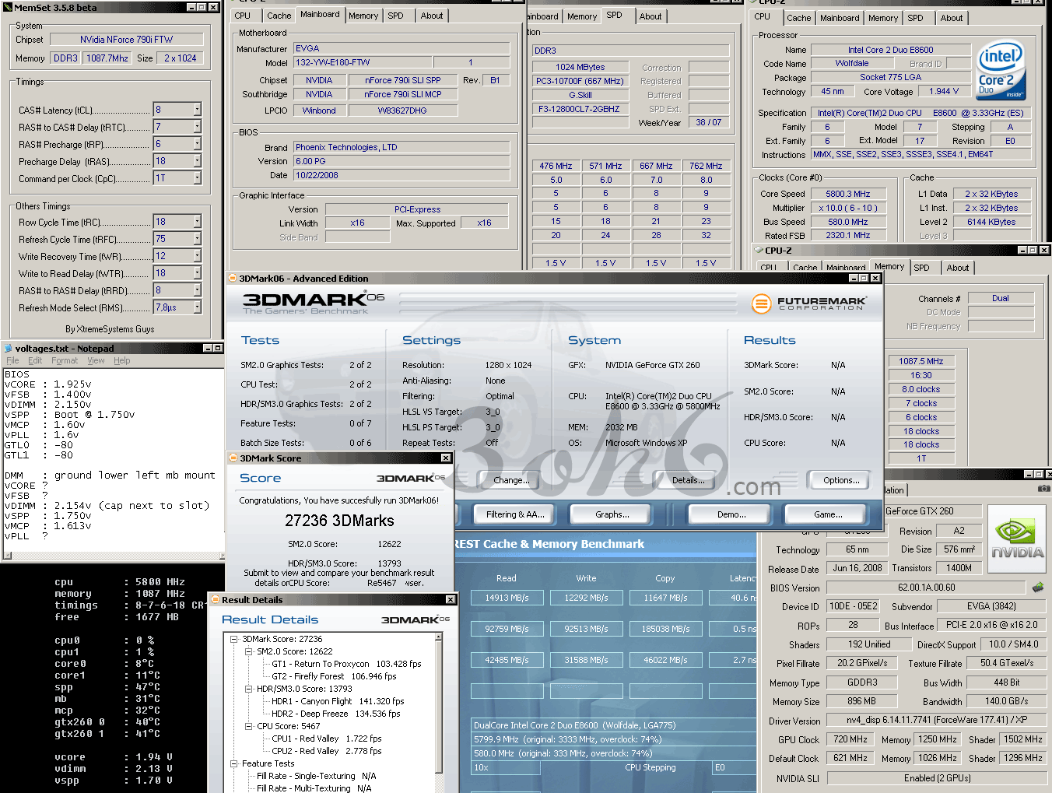Click the Demo... button

click(x=731, y=514)
